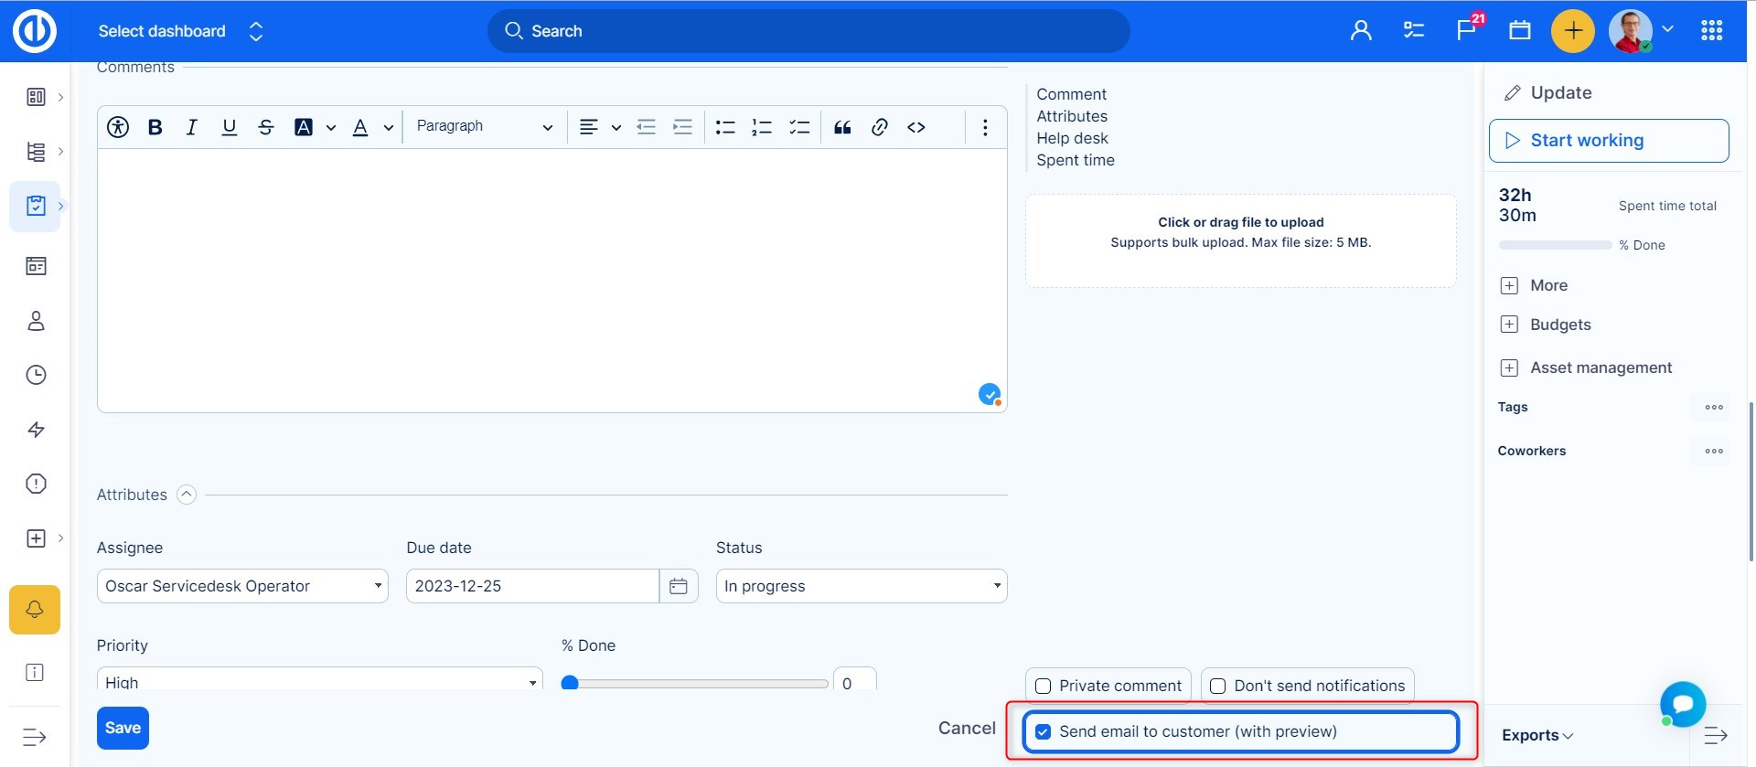The image size is (1756, 767).
Task: Apply italic formatting in editor toolbar
Action: coord(191,127)
